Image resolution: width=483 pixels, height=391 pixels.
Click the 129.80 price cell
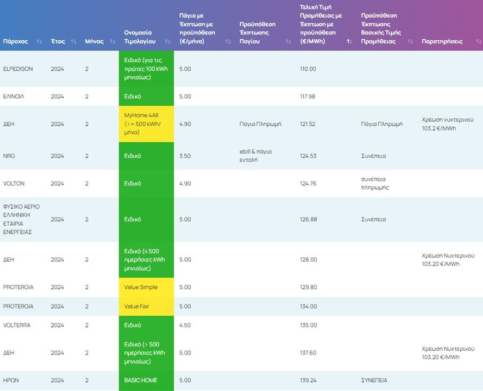pyautogui.click(x=309, y=287)
